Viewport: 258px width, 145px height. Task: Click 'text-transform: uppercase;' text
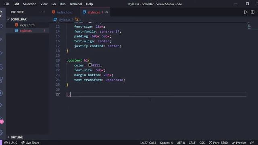click(100, 80)
